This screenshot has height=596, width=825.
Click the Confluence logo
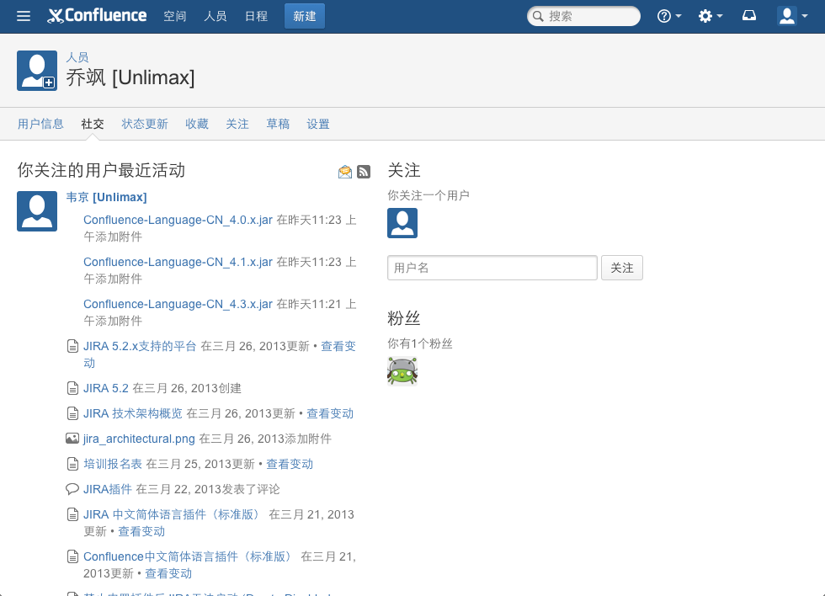click(97, 15)
